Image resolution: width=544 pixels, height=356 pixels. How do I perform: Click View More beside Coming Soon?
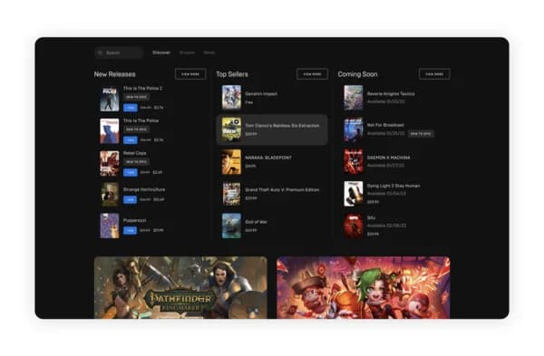[x=434, y=74]
